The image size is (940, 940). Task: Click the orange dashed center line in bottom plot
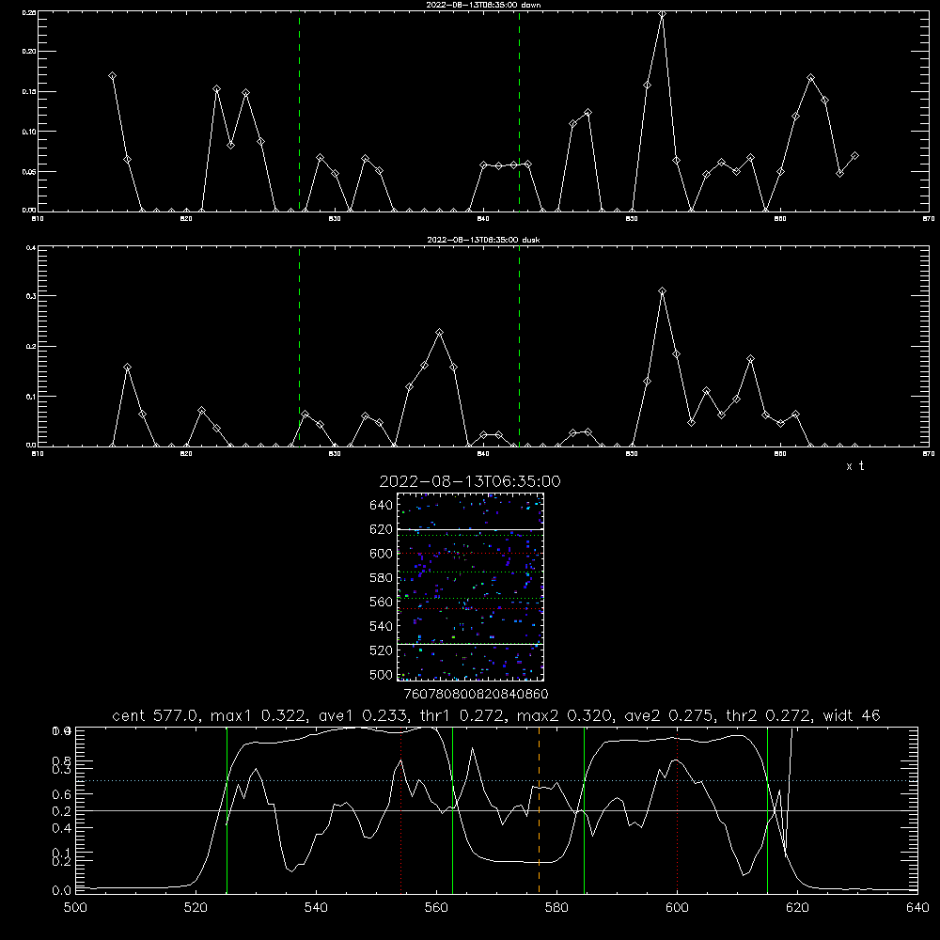(x=539, y=810)
